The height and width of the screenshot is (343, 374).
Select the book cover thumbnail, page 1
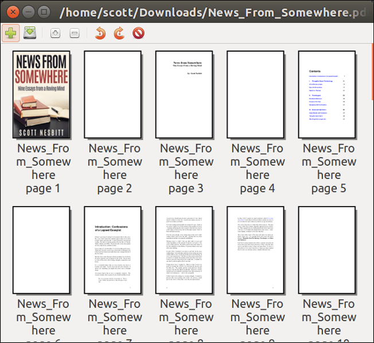click(x=41, y=95)
